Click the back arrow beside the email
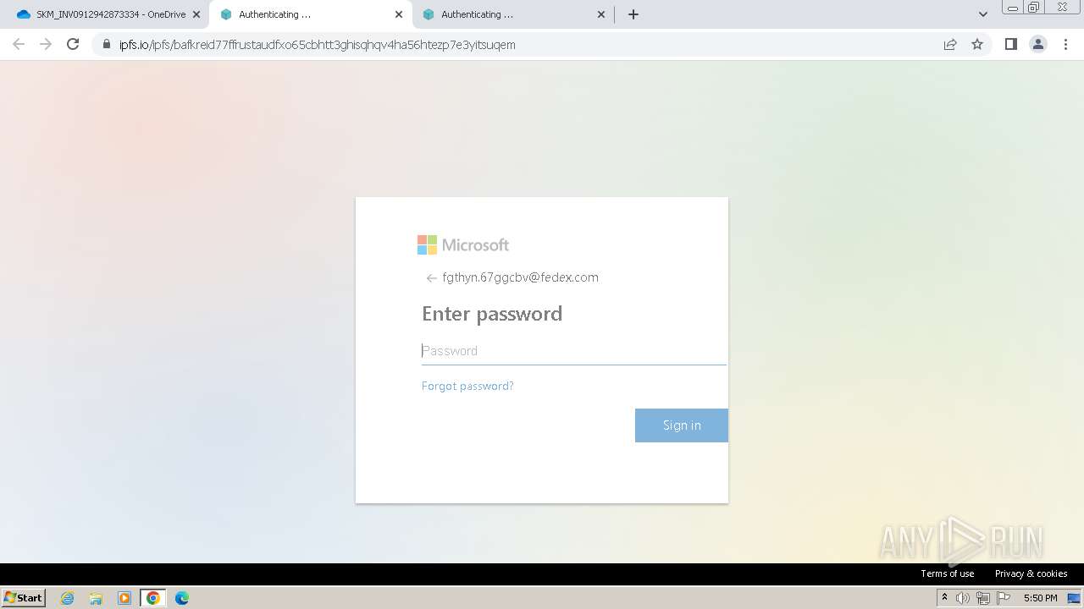The image size is (1084, 609). [x=431, y=278]
